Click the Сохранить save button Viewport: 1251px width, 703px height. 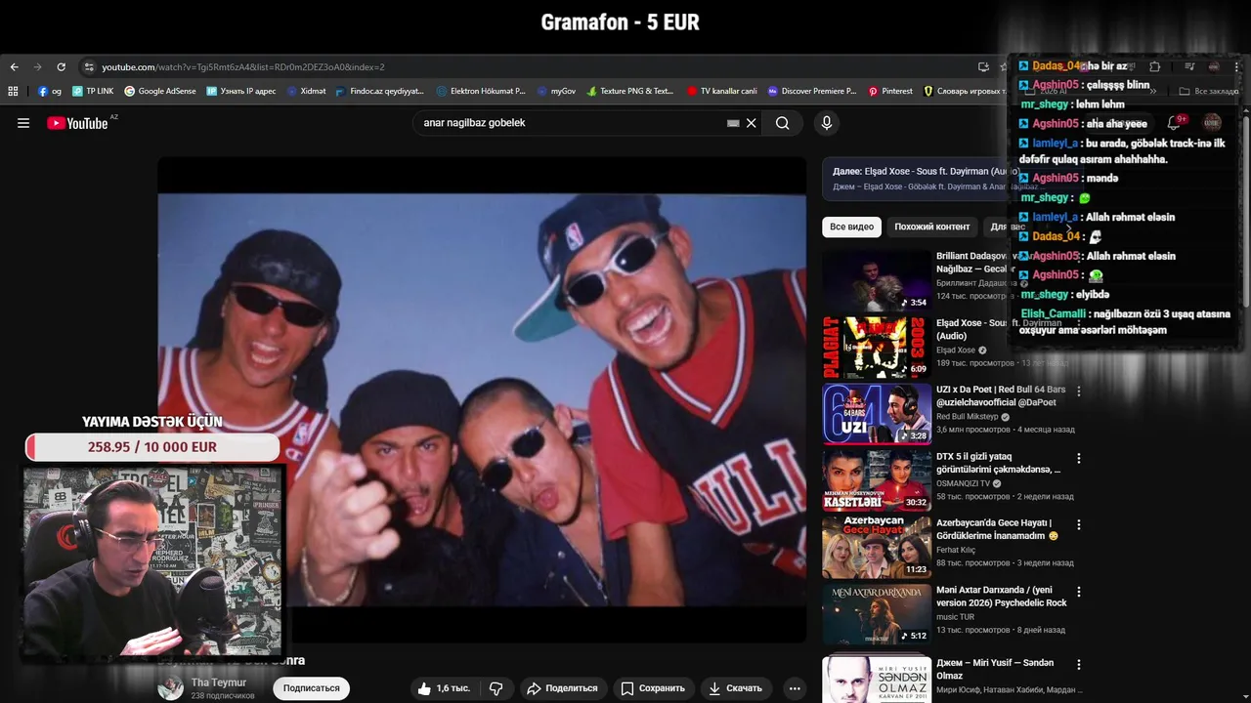coord(653,688)
